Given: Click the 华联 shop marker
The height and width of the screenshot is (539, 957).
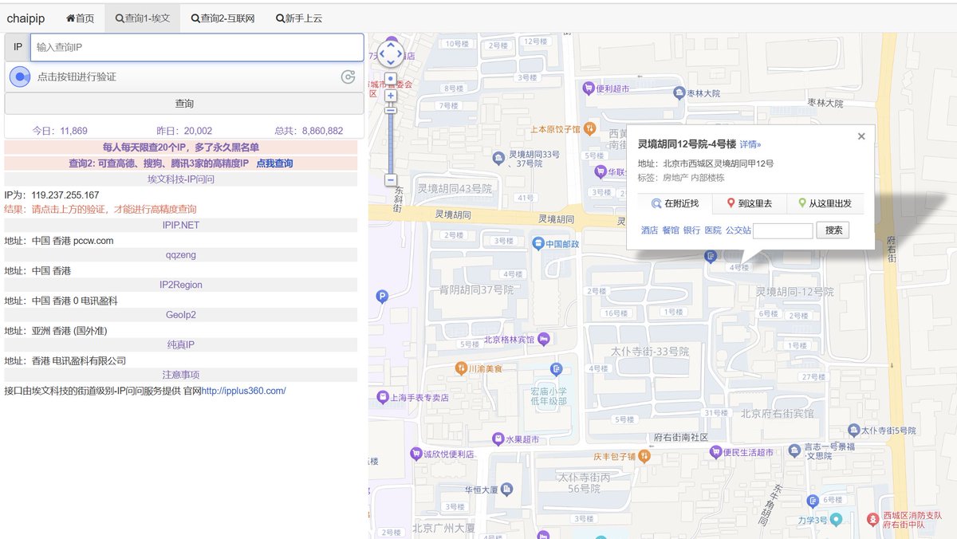Looking at the screenshot, I should tap(601, 171).
